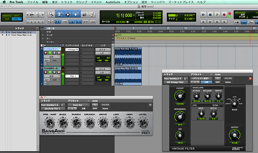This screenshot has height=153, width=258.
Task: Select the Pencil tool
Action: [x=92, y=15]
